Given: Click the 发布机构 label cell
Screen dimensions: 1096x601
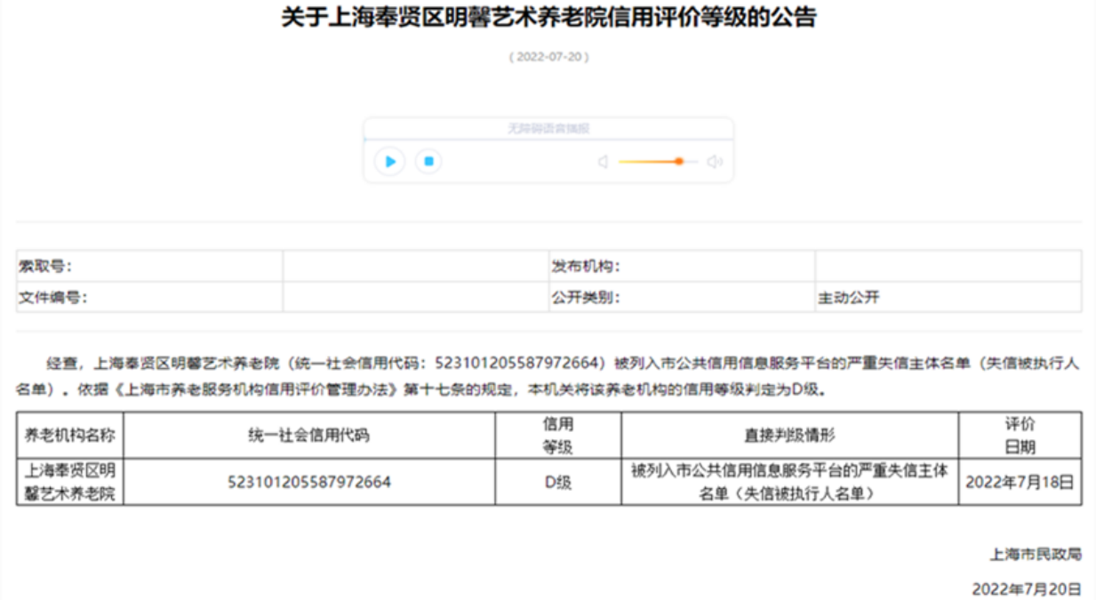Looking at the screenshot, I should pos(682,266).
